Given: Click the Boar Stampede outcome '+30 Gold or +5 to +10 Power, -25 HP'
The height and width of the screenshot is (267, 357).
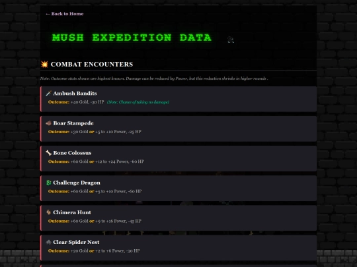Looking at the screenshot, I should (x=106, y=132).
